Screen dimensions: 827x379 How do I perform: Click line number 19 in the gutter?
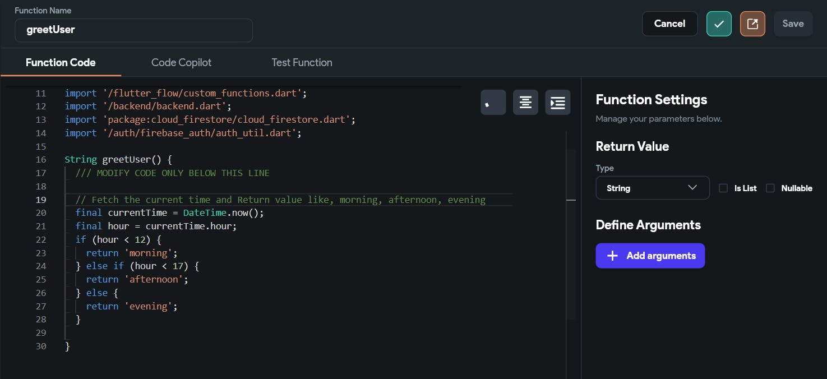[x=40, y=200]
